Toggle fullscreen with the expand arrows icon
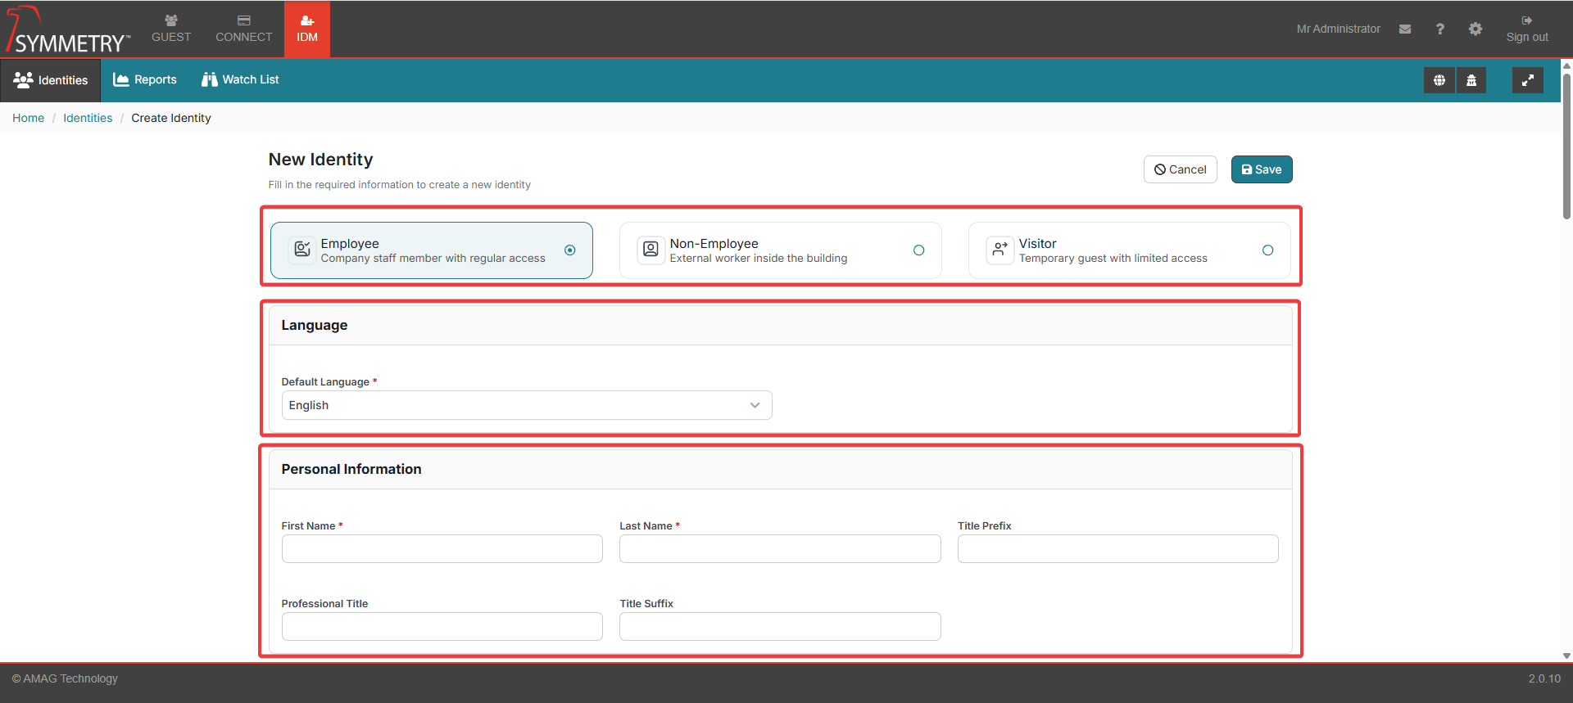This screenshot has width=1573, height=703. 1527,80
